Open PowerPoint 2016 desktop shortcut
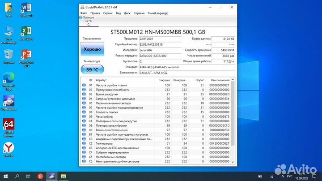Screen dimensions: 322x181 [x=26, y=58]
